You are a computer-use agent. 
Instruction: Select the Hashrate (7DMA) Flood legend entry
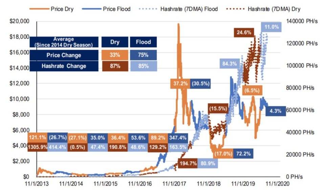[178, 9]
